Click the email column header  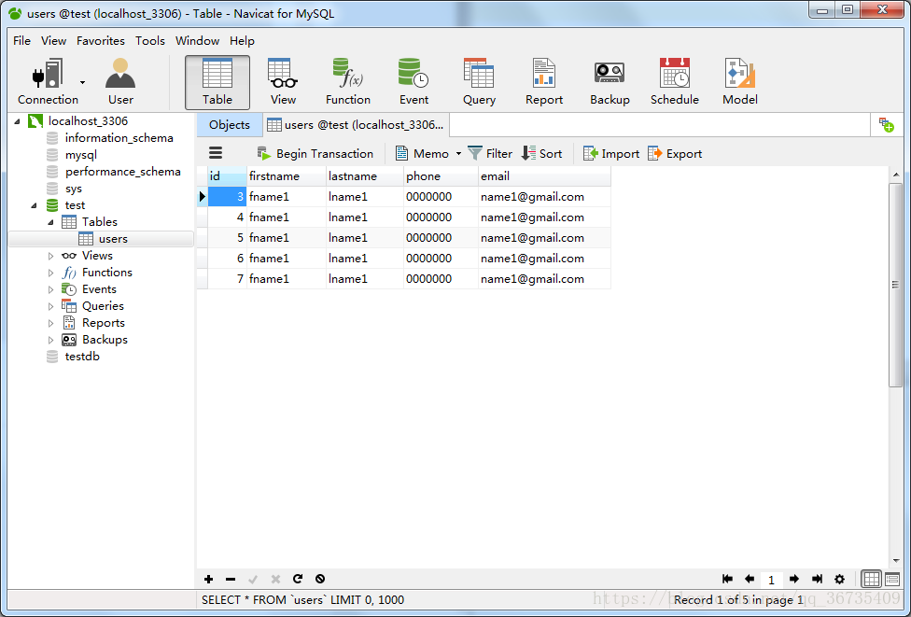point(544,176)
